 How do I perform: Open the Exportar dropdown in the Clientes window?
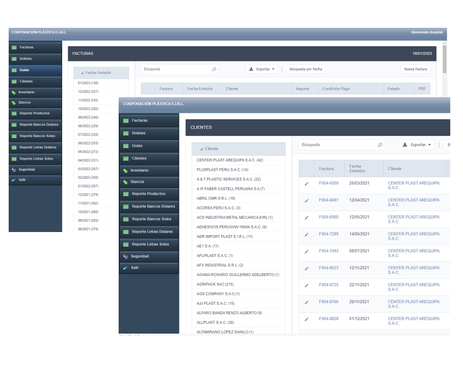pyautogui.click(x=417, y=145)
